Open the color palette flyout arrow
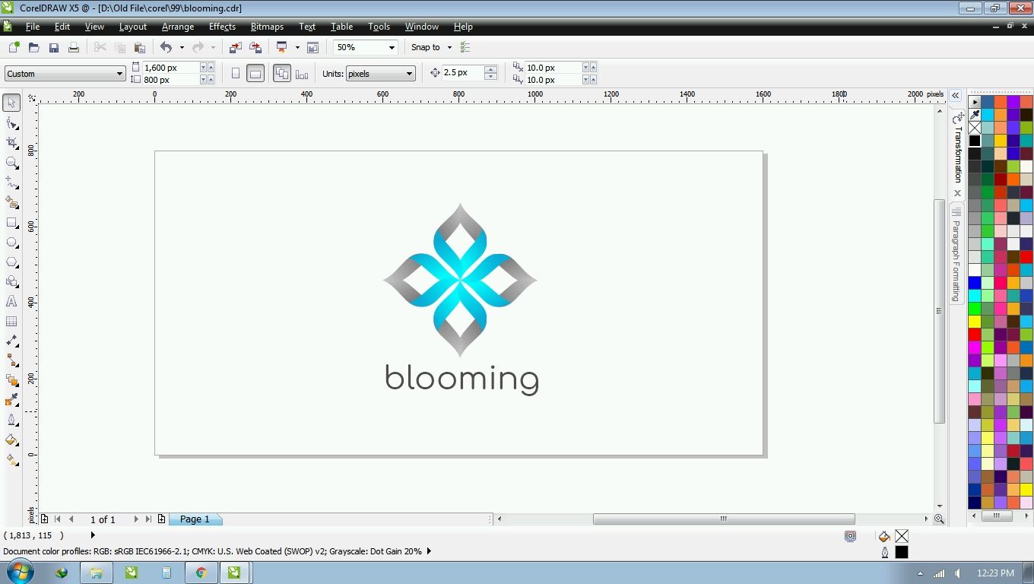 pos(975,102)
